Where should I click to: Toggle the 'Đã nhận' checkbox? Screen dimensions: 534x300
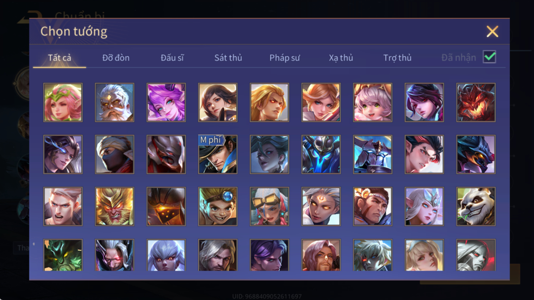click(490, 57)
